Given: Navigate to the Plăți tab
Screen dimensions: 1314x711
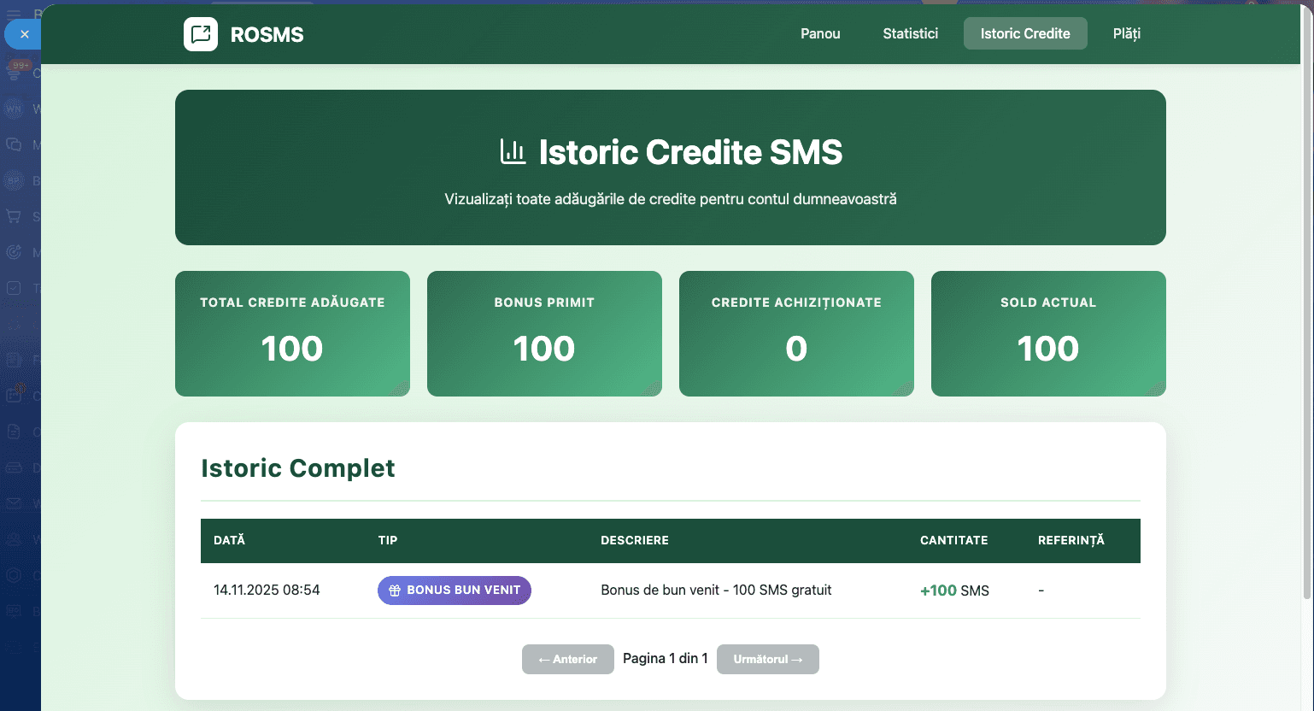Looking at the screenshot, I should [x=1125, y=33].
